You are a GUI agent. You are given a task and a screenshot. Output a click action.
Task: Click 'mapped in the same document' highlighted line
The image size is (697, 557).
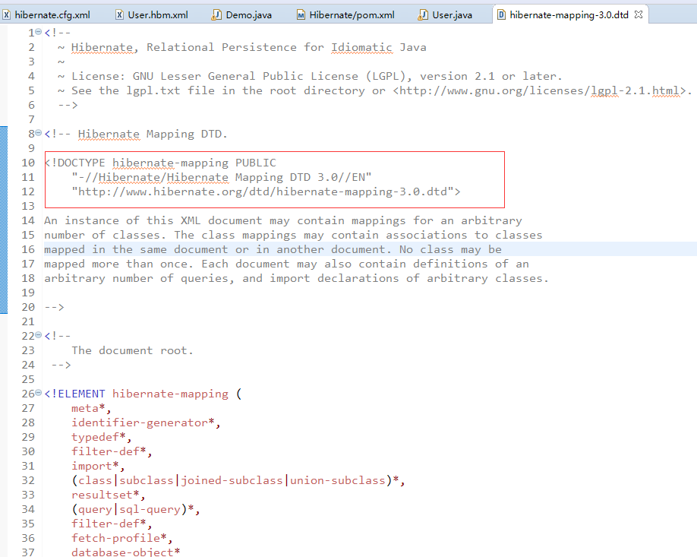click(x=273, y=249)
